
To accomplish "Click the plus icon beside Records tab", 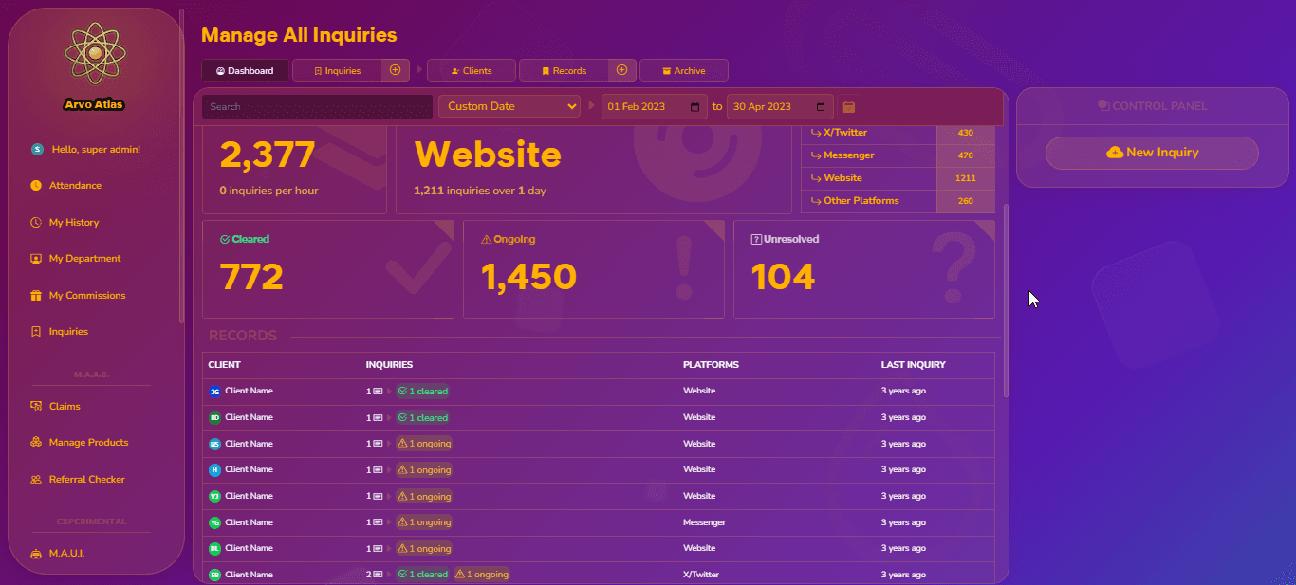I will pyautogui.click(x=622, y=70).
